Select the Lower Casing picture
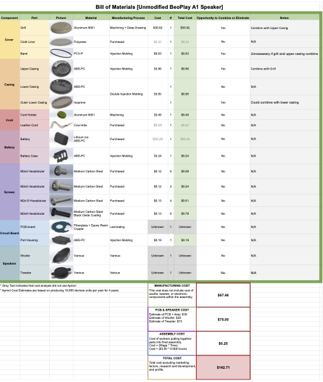The height and width of the screenshot is (382, 323). coord(61,87)
